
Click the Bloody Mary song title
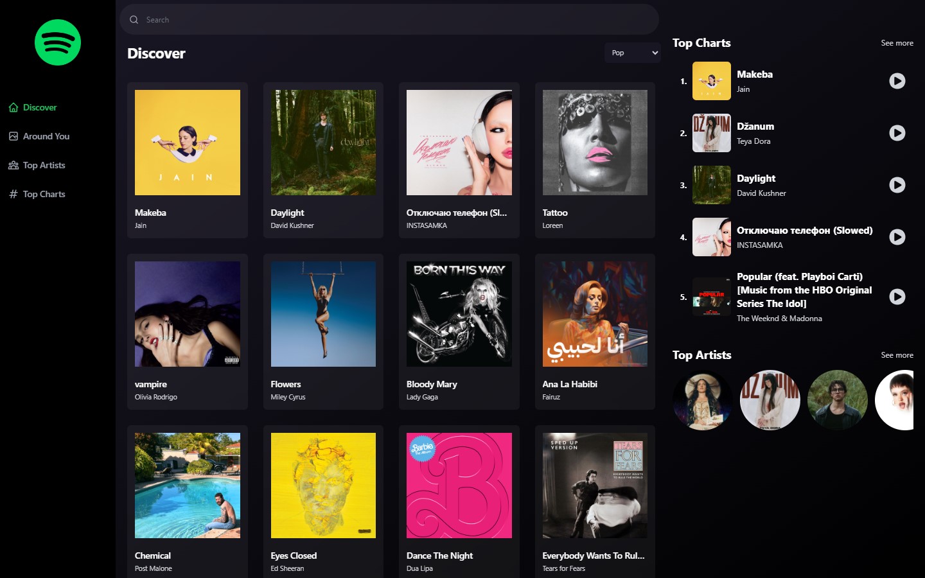[432, 384]
